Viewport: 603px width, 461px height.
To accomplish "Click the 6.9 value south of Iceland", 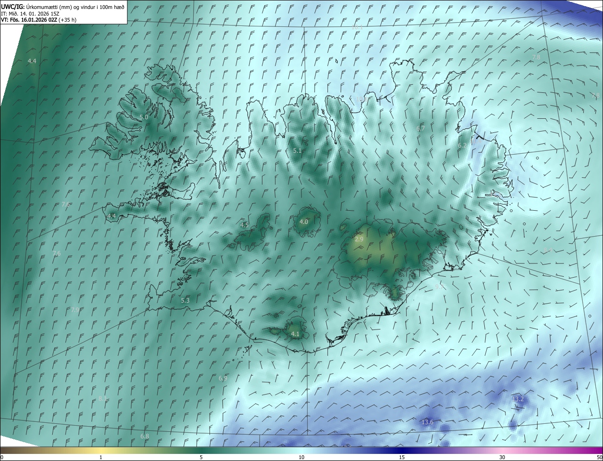I will [223, 378].
